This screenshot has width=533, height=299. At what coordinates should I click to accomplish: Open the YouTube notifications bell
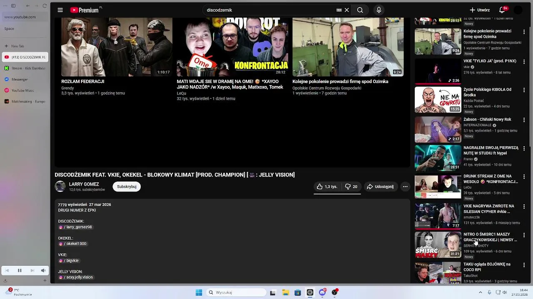(502, 10)
